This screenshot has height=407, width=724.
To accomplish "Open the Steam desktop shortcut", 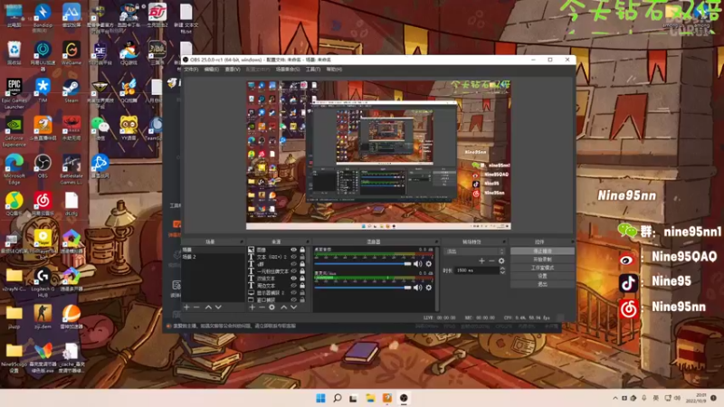I will pyautogui.click(x=71, y=90).
